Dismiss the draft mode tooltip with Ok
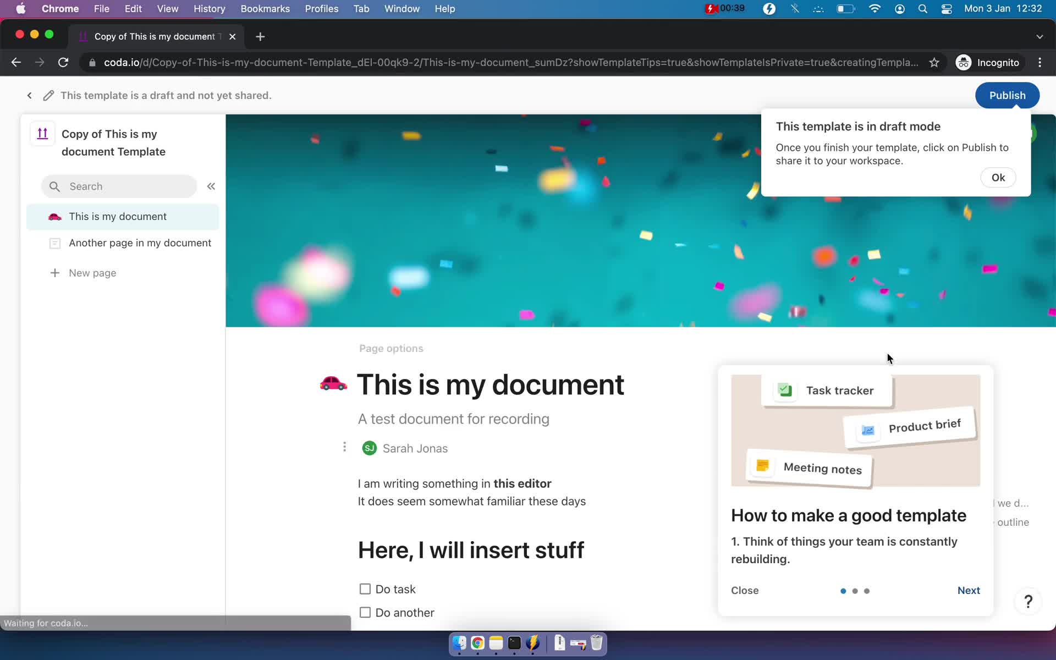This screenshot has width=1056, height=660. 998,177
